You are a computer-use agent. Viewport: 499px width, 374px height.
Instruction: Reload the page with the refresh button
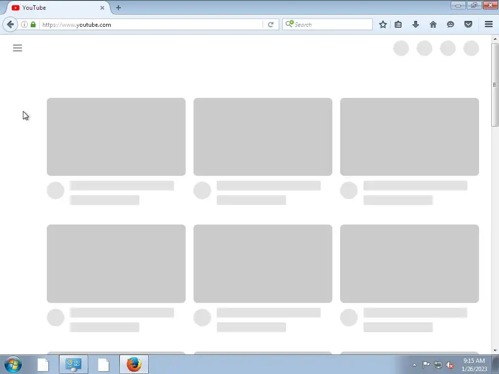click(x=270, y=24)
